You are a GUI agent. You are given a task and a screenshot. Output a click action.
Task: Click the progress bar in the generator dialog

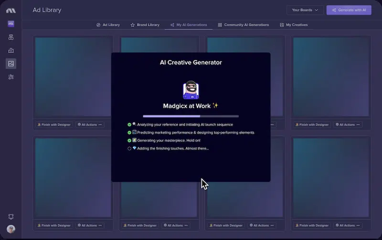(x=191, y=116)
